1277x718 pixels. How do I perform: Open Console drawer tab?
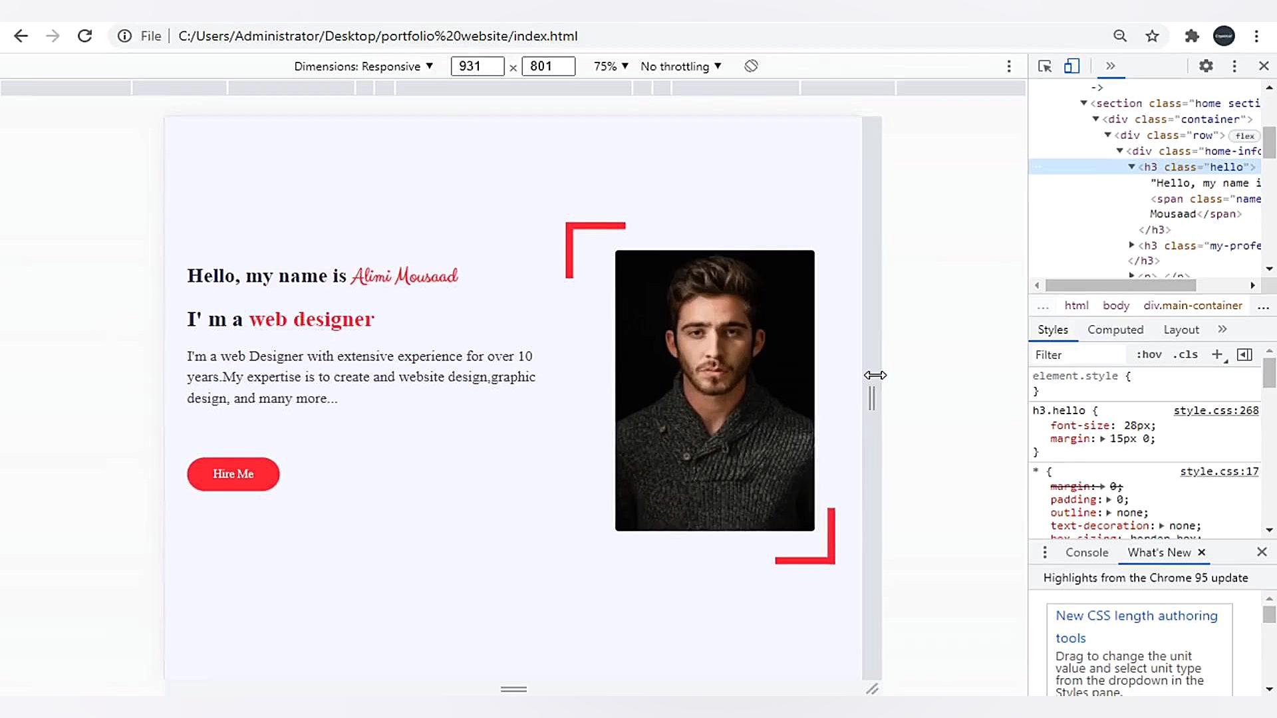tap(1087, 552)
